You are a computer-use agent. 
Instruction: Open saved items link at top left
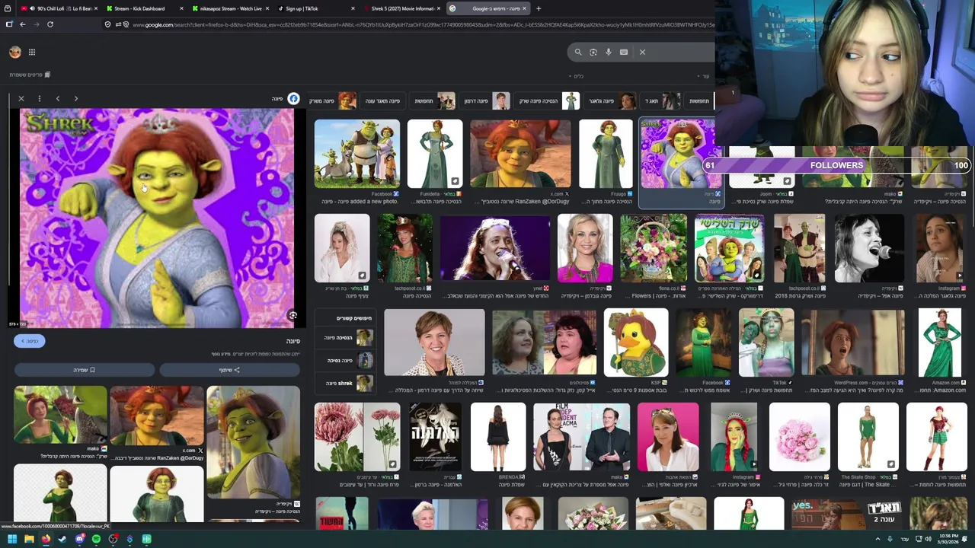(30, 75)
